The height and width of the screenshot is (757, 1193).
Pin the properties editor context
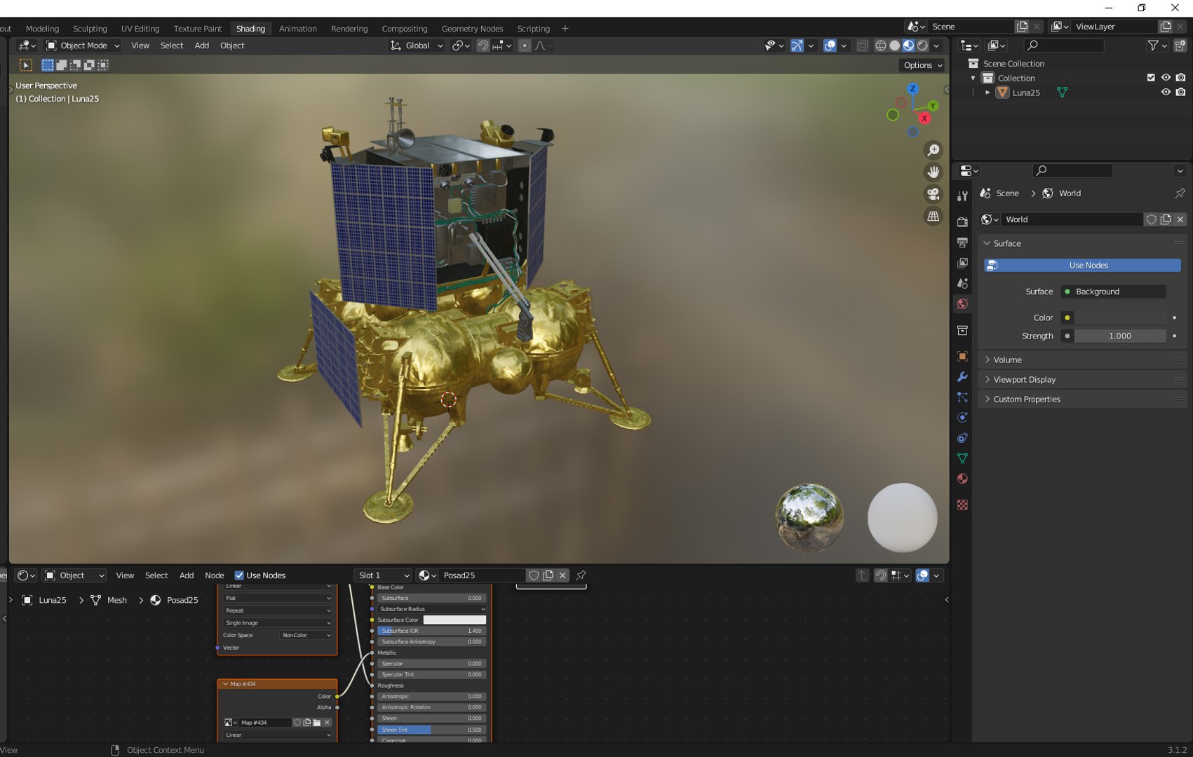point(1180,193)
